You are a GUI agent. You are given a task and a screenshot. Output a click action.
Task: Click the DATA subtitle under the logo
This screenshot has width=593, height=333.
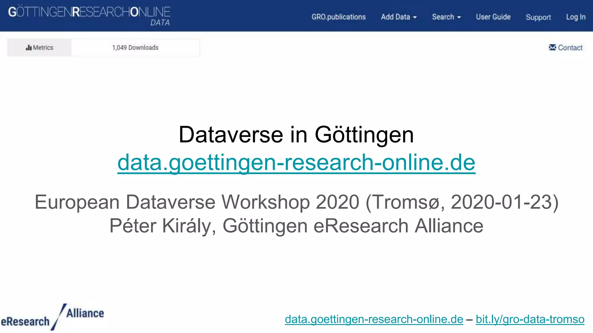(x=160, y=23)
